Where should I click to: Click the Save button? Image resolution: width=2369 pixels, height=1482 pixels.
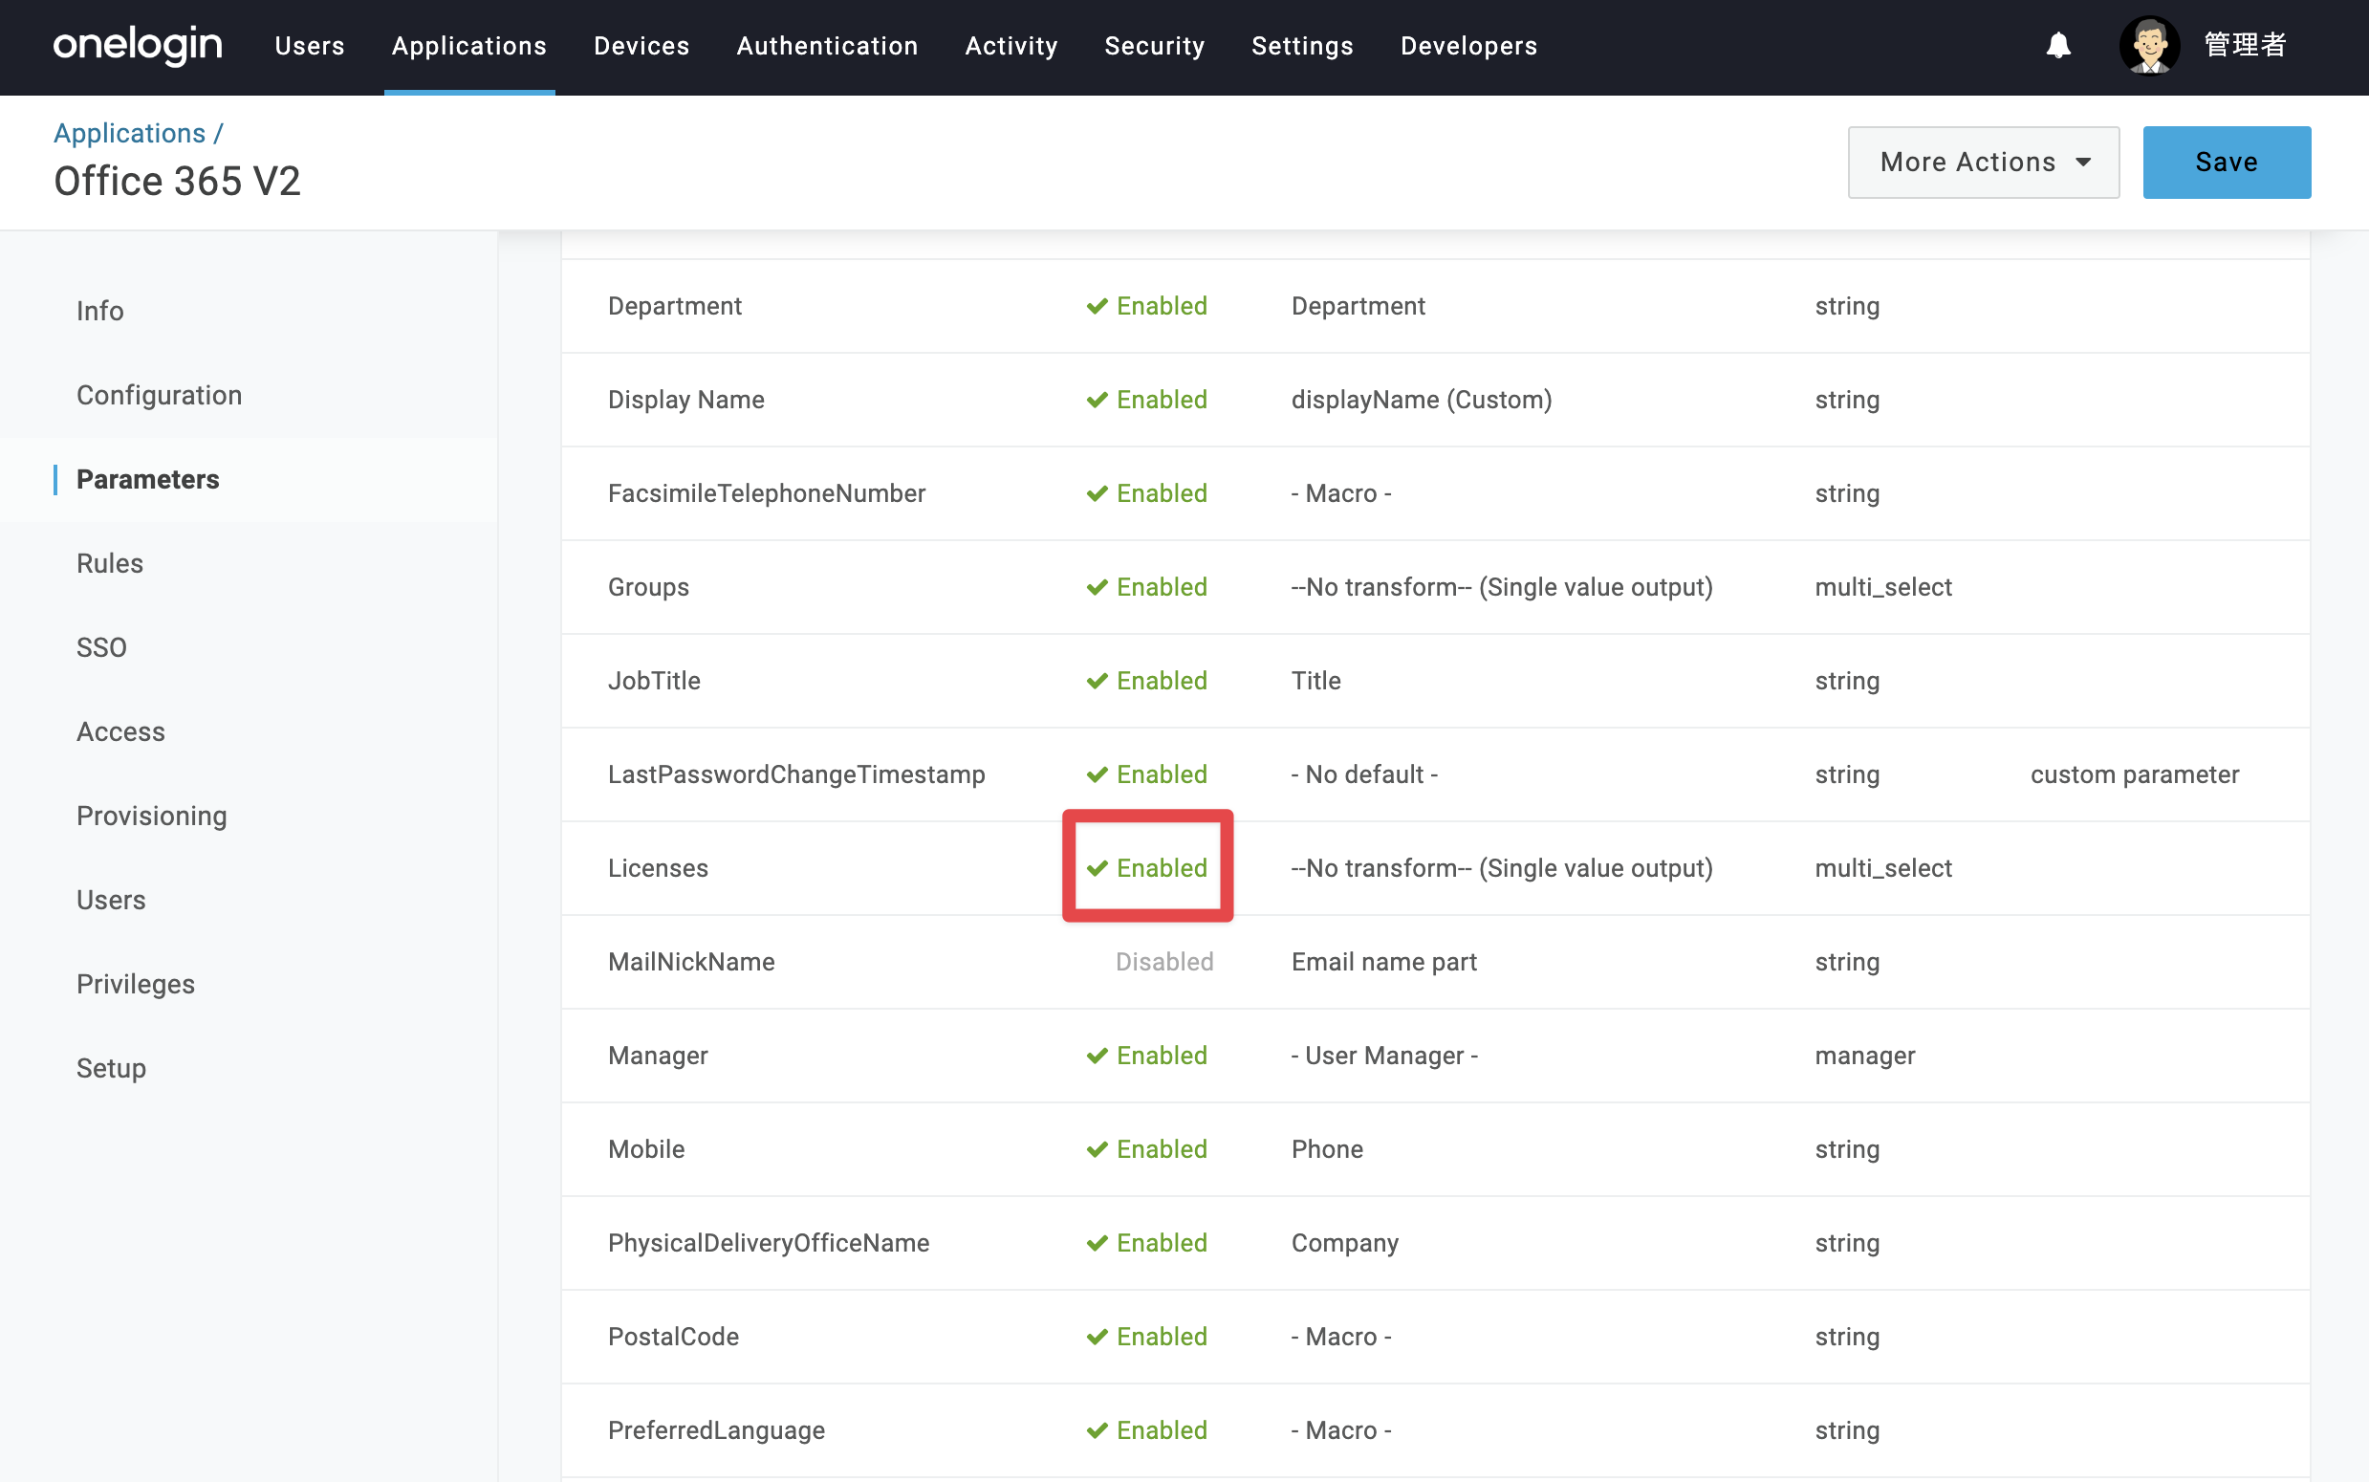[x=2226, y=162]
